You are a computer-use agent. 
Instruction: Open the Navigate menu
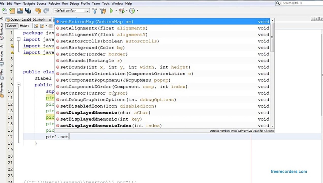pyautogui.click(x=29, y=3)
